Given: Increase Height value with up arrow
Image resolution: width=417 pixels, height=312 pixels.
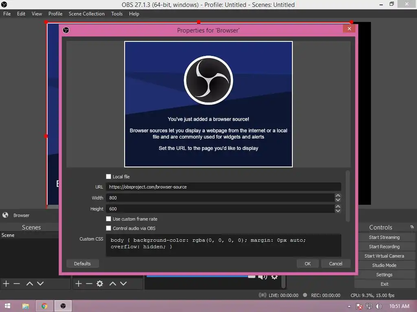Looking at the screenshot, I should pos(338,206).
